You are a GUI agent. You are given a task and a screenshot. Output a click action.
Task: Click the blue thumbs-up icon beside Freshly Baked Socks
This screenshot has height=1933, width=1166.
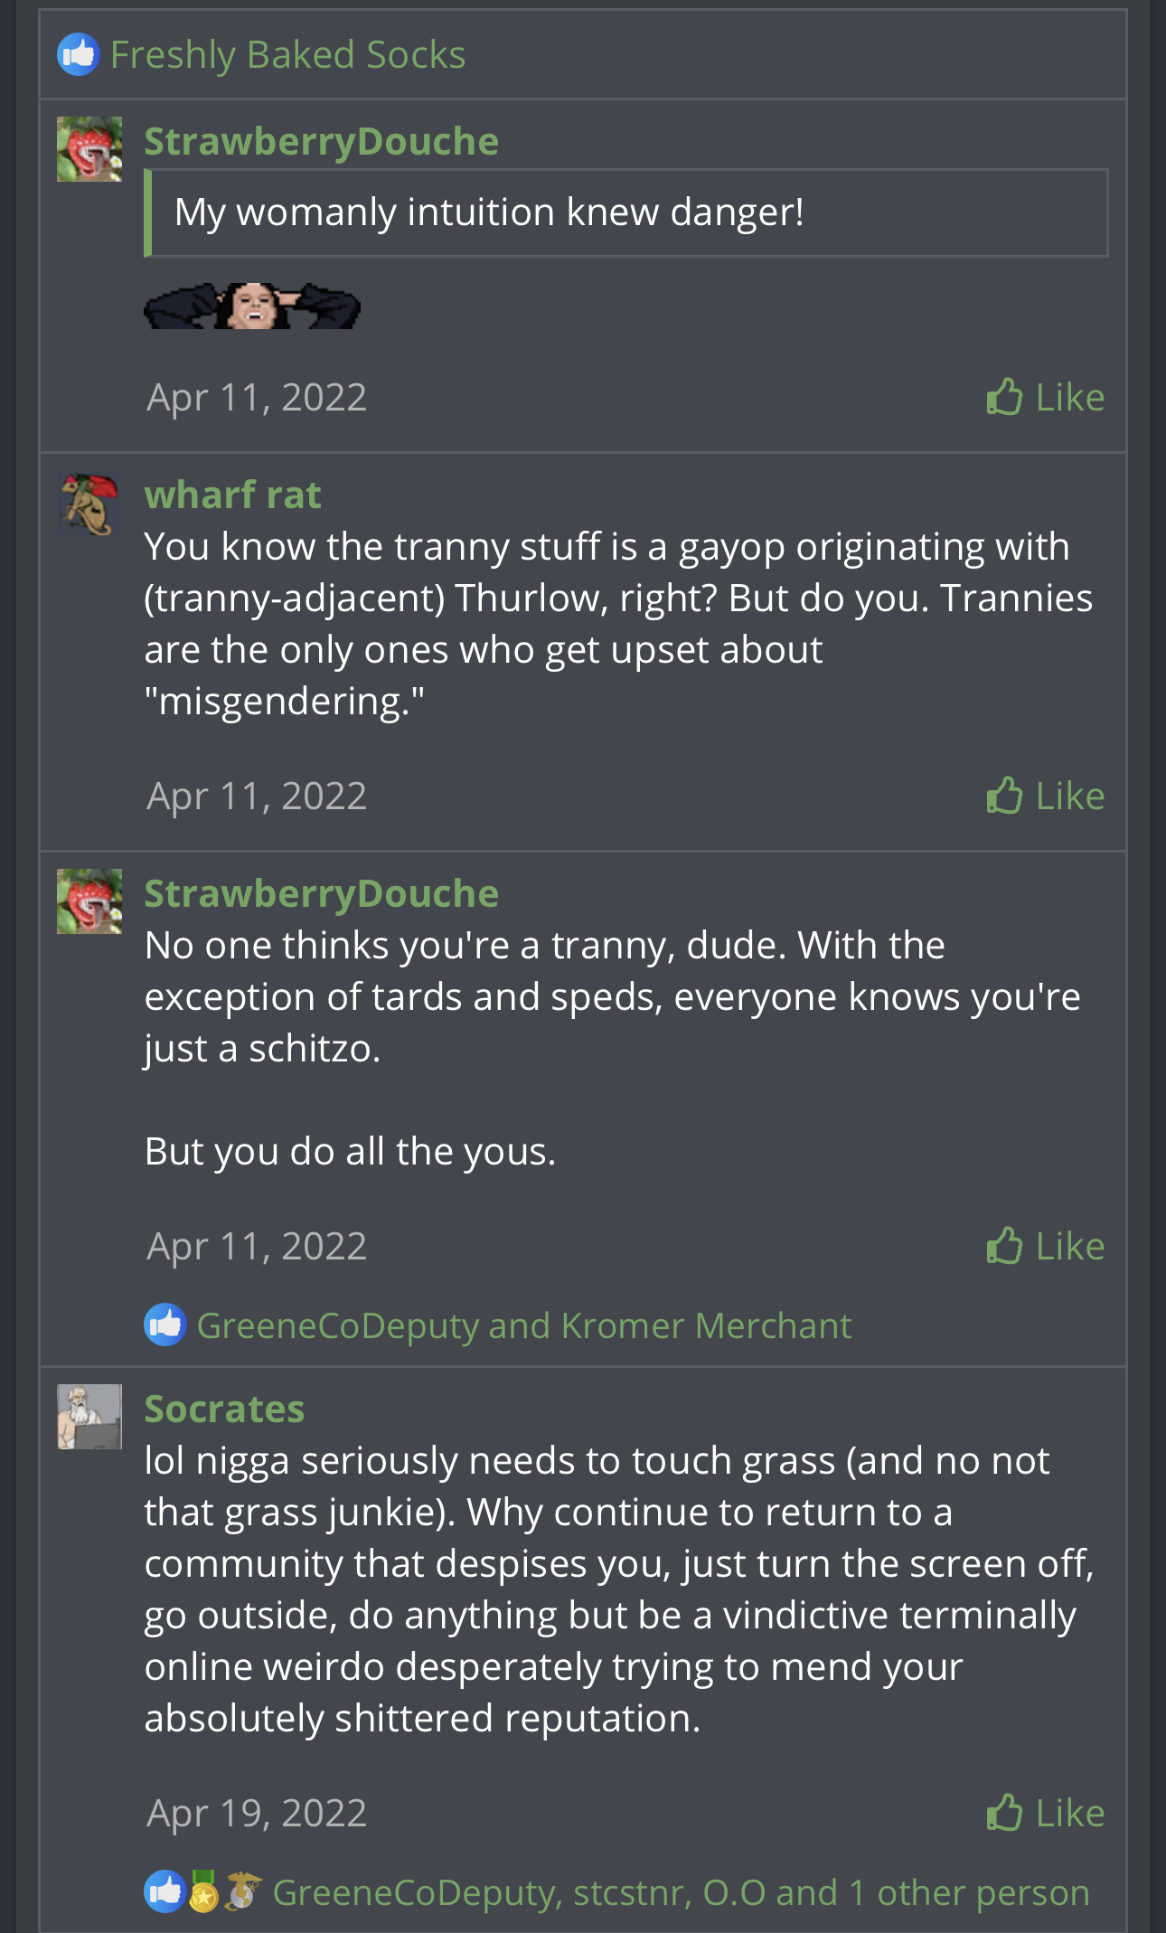(79, 55)
